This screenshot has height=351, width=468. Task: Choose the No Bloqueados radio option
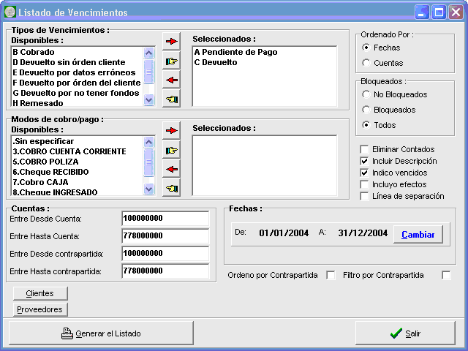click(x=366, y=94)
